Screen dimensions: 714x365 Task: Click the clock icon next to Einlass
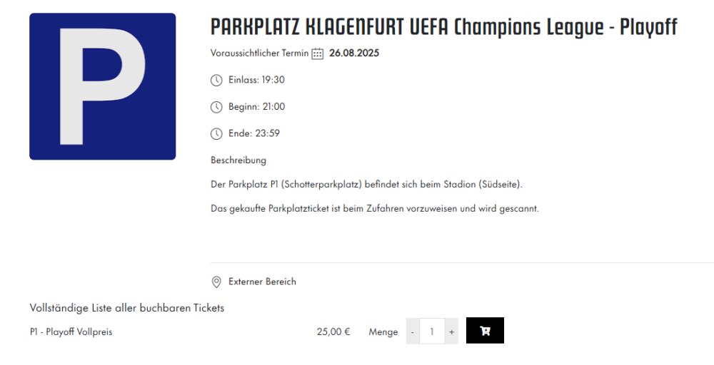pos(217,80)
